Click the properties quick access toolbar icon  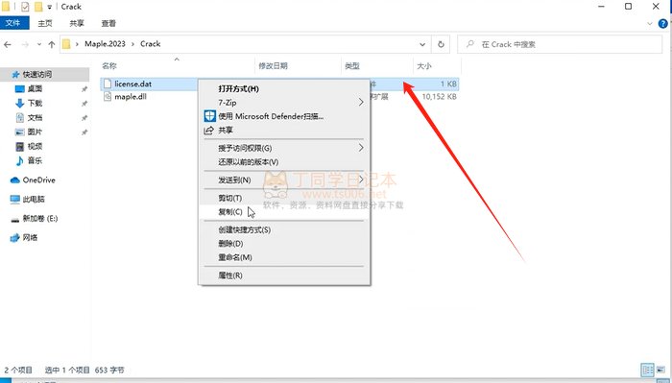25,7
